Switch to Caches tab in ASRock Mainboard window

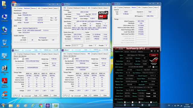click(20, 8)
